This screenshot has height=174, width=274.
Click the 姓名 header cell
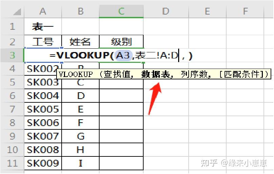pos(80,42)
